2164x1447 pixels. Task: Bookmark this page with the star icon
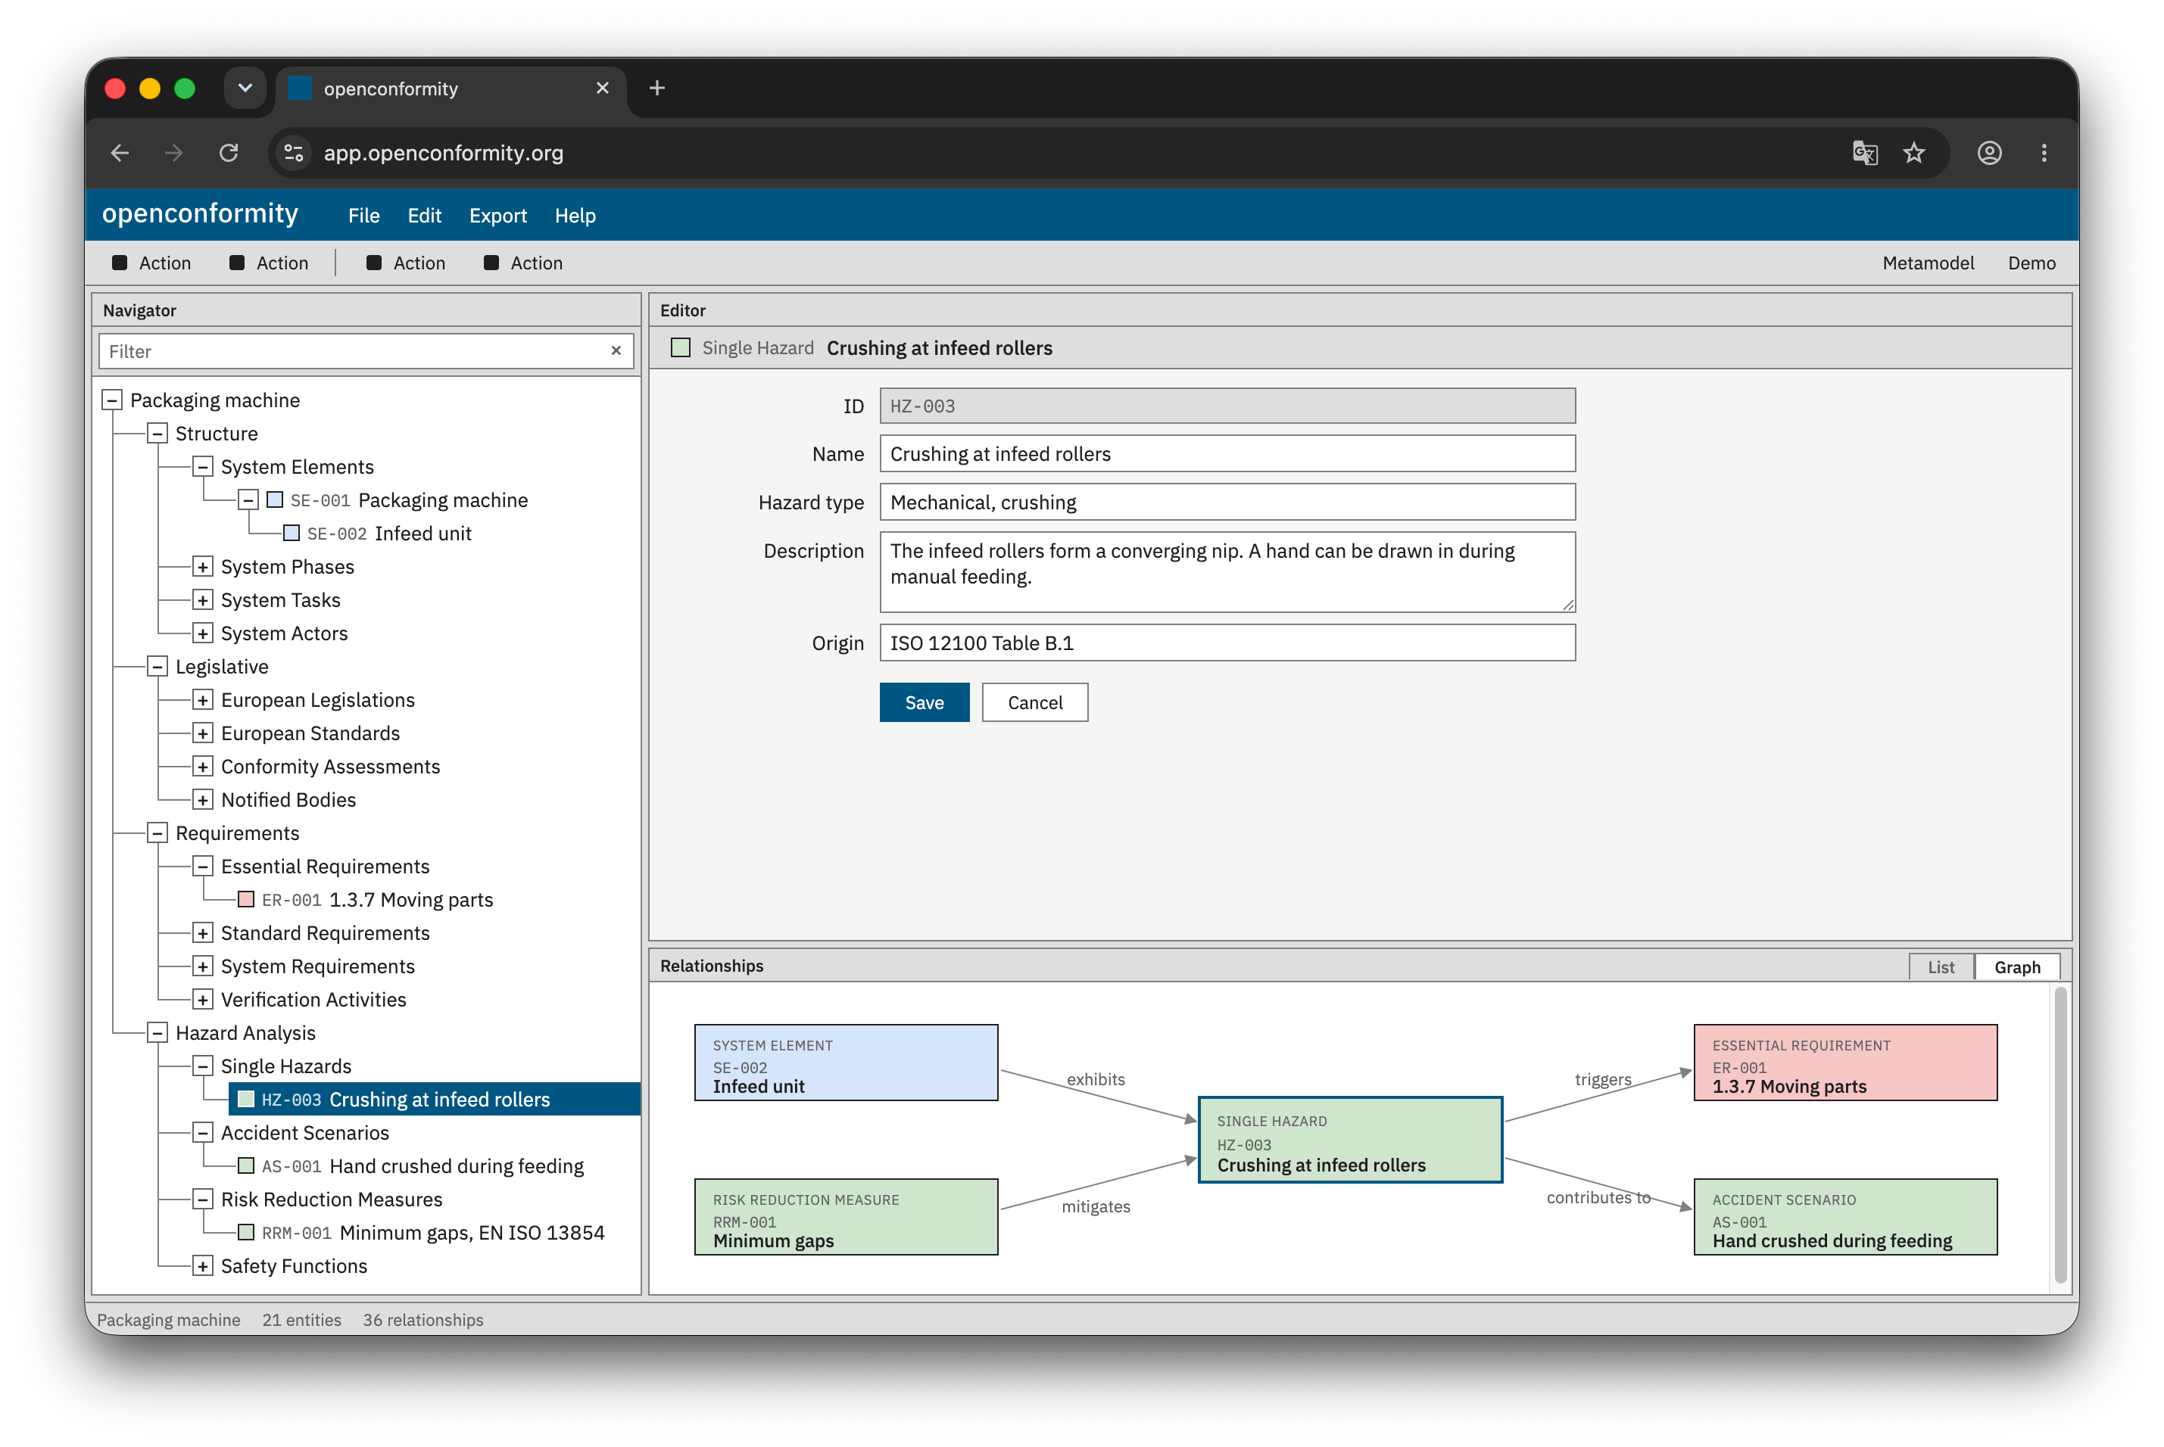pos(1914,152)
